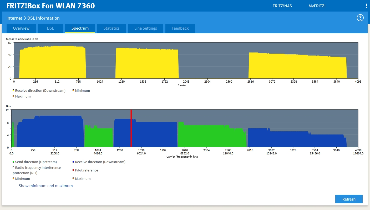Open MyFRITZ! from the header
Image resolution: width=370 pixels, height=210 pixels.
point(317,6)
